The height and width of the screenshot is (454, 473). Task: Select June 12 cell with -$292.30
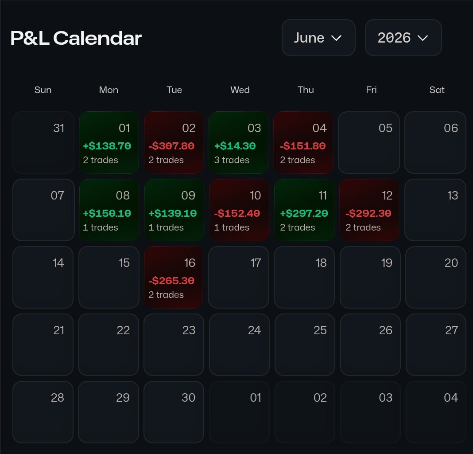tap(369, 210)
